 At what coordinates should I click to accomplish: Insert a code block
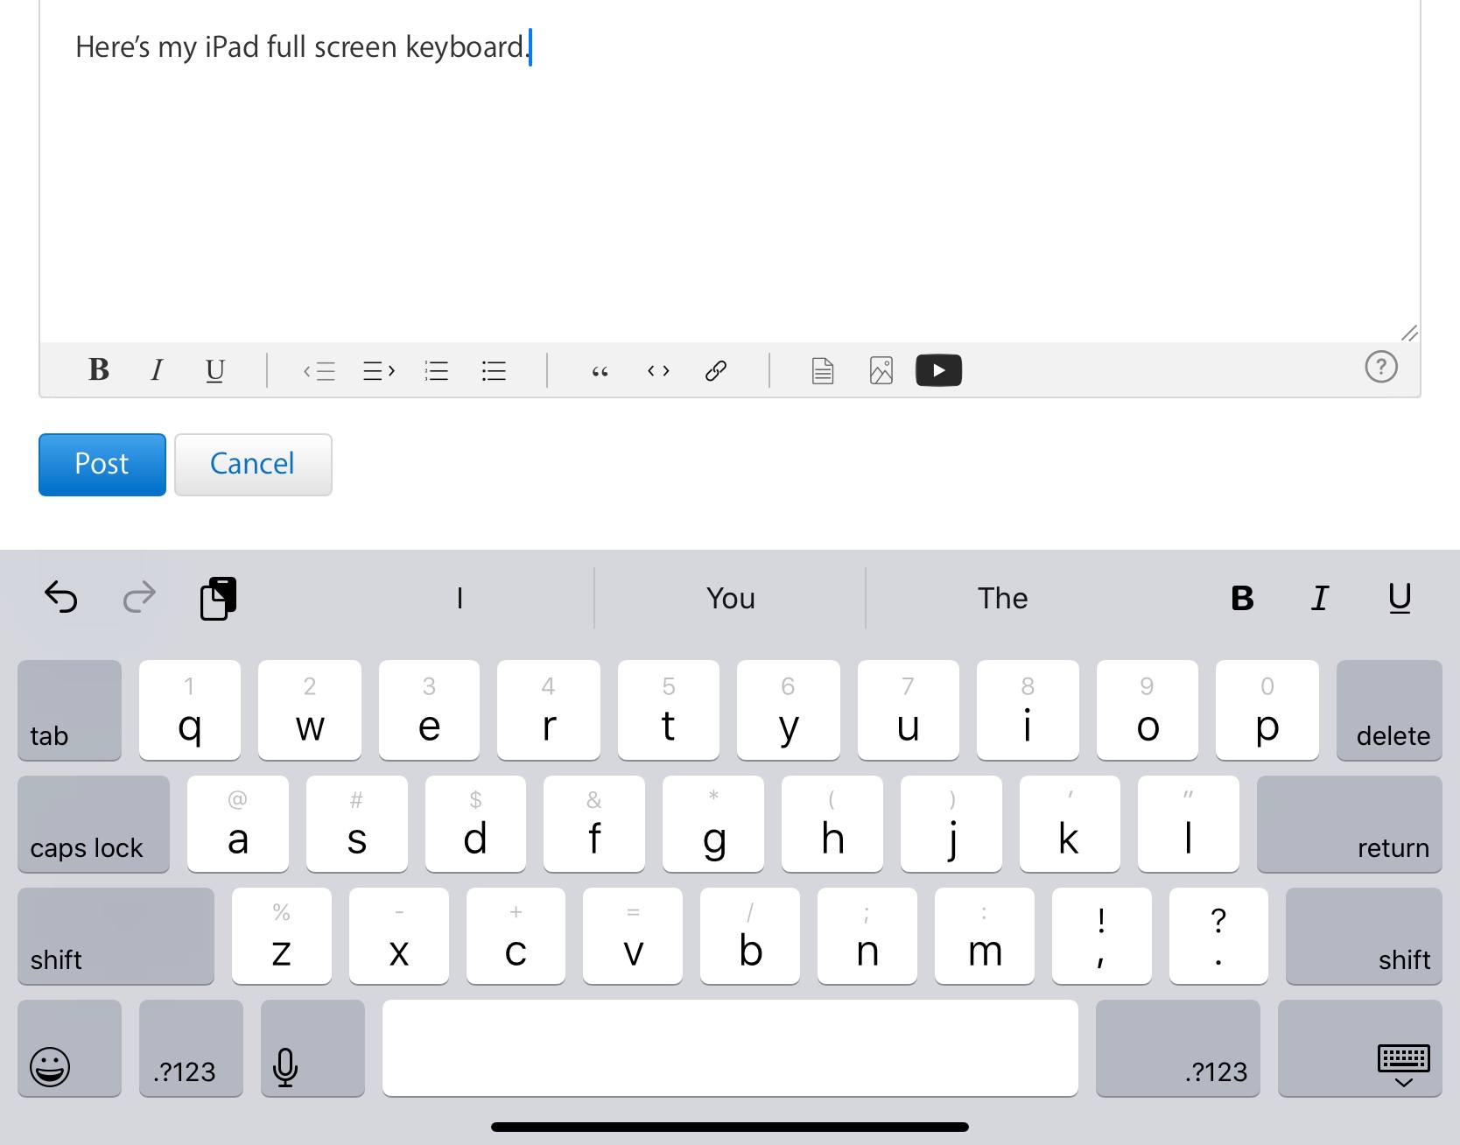(x=658, y=370)
